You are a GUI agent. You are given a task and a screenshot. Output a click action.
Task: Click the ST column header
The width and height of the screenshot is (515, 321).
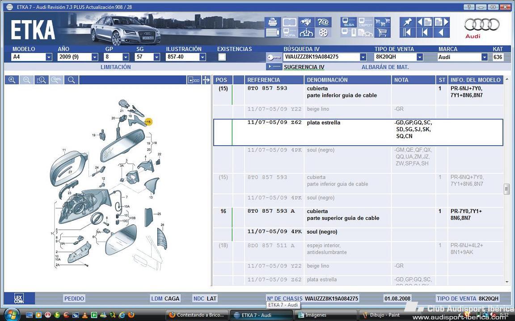(442, 80)
